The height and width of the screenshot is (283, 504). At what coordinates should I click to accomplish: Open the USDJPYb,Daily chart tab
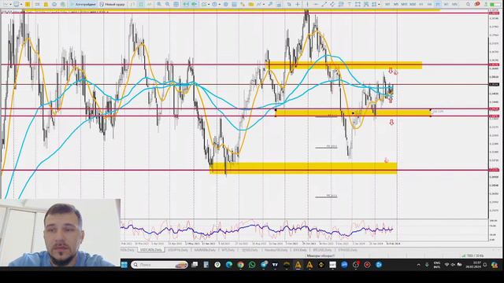click(x=178, y=250)
